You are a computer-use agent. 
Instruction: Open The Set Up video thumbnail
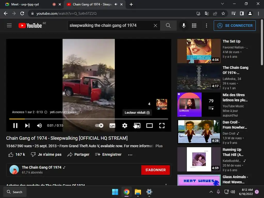click(x=199, y=51)
